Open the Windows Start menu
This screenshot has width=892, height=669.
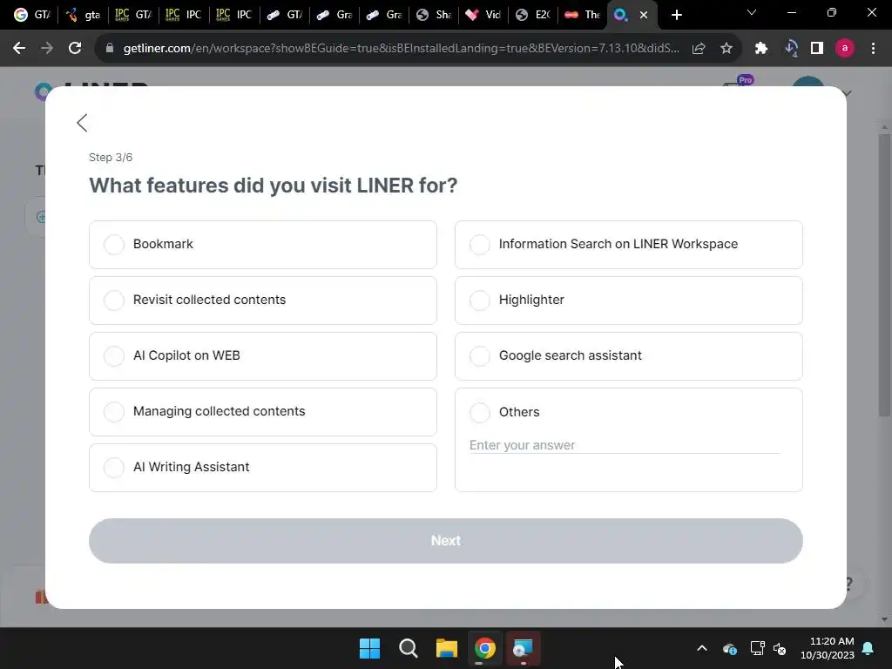click(x=369, y=648)
